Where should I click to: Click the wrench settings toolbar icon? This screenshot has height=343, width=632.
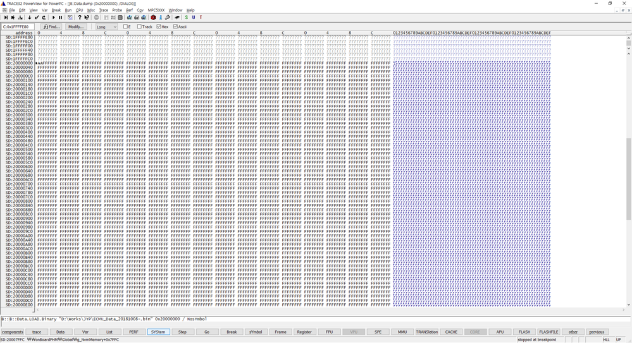(168, 17)
